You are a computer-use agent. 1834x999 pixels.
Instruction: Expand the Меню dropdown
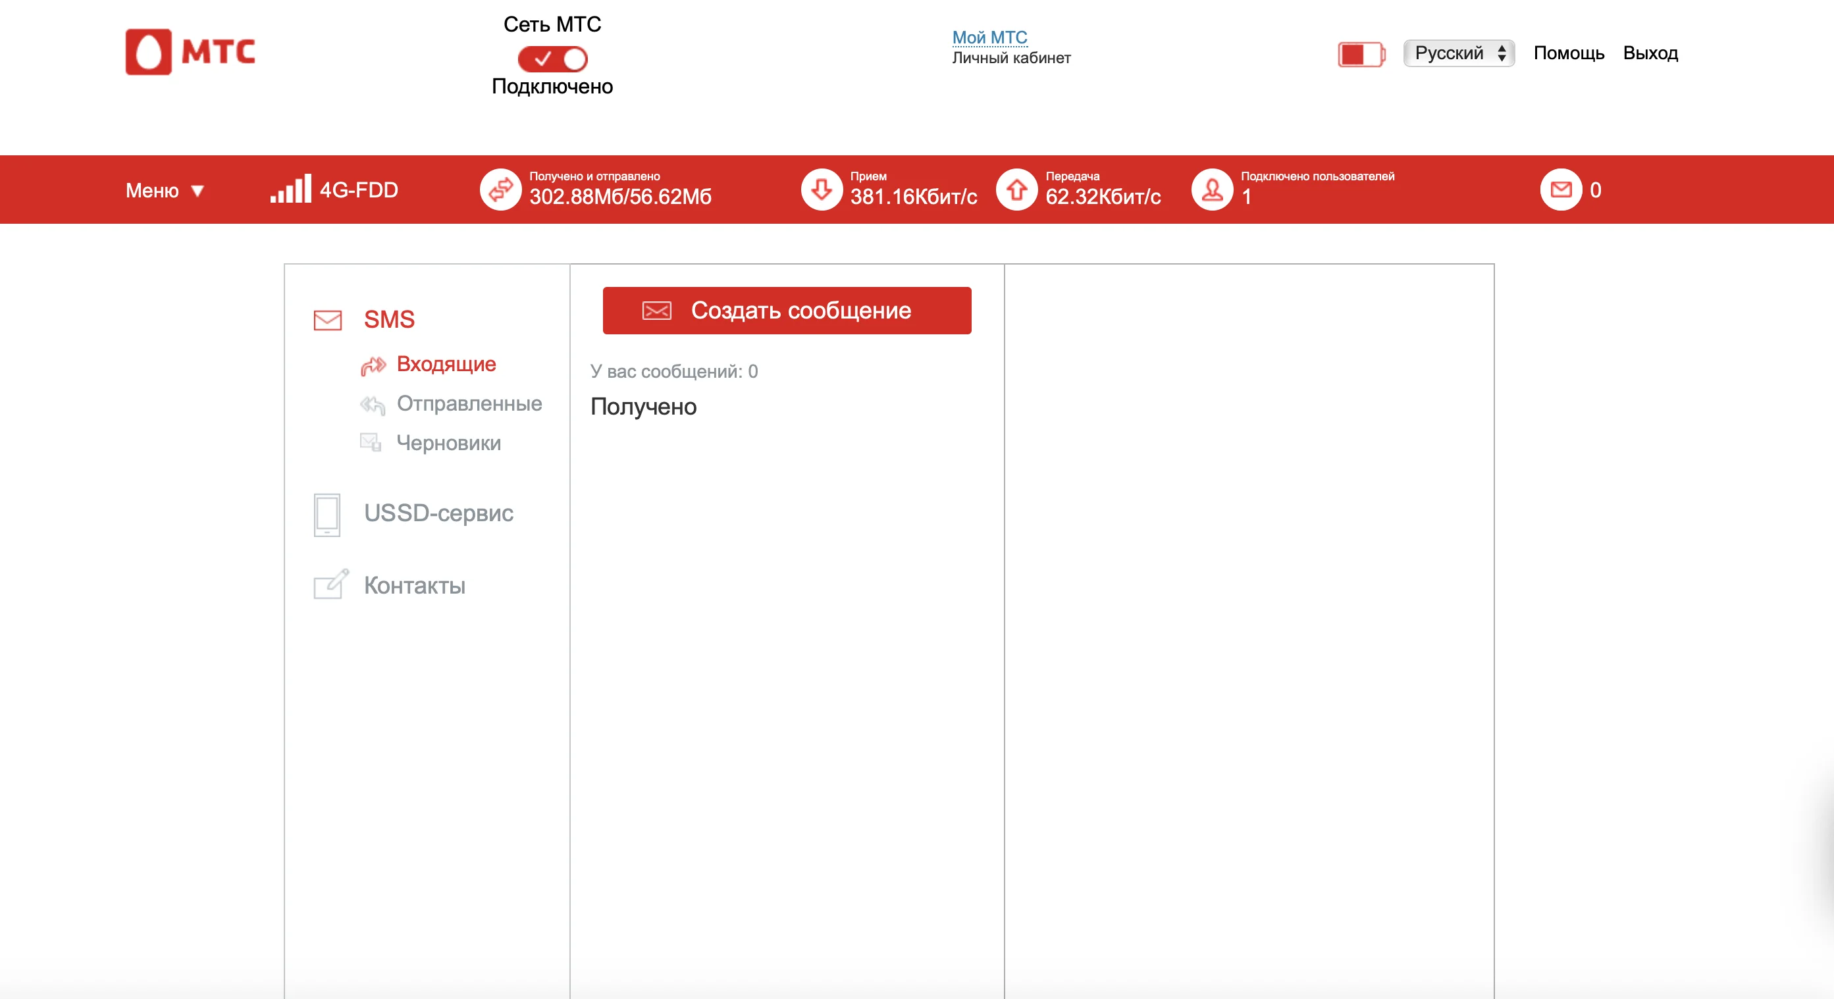coord(165,191)
